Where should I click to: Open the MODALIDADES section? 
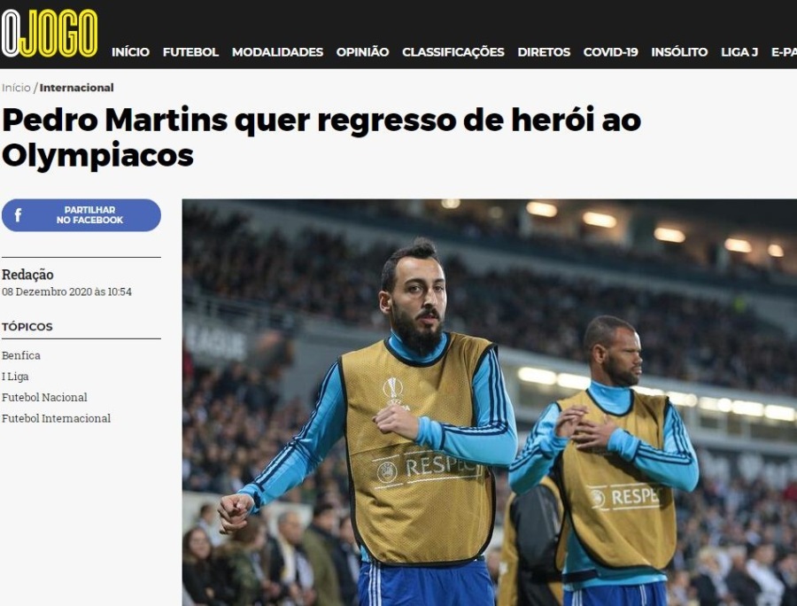277,52
